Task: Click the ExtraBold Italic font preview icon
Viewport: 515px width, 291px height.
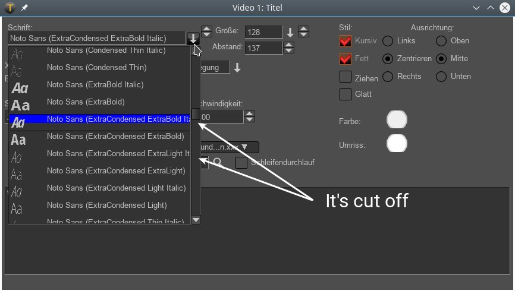Action: click(20, 88)
